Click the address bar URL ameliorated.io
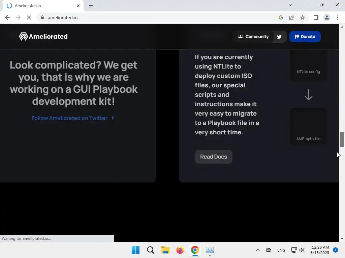 (x=63, y=17)
